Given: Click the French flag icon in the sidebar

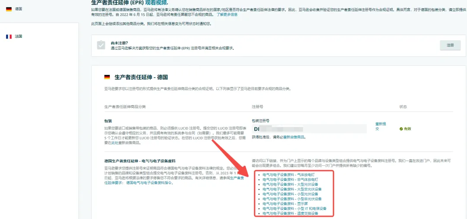Looking at the screenshot, I should tap(9, 36).
